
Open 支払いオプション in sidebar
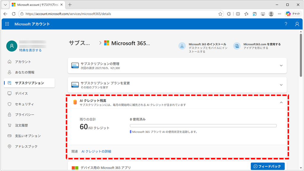29,136
